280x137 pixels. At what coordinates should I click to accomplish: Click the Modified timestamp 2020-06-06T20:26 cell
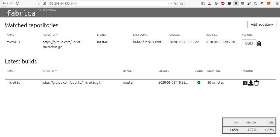(222, 42)
